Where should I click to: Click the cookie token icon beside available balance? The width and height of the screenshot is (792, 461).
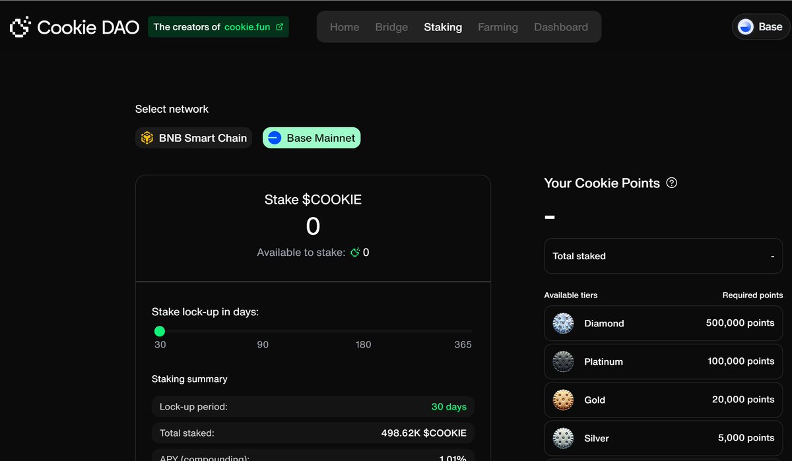[355, 253]
